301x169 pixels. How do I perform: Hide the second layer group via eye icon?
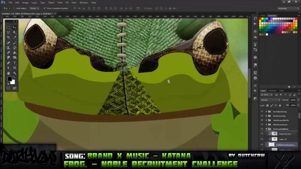262,116
